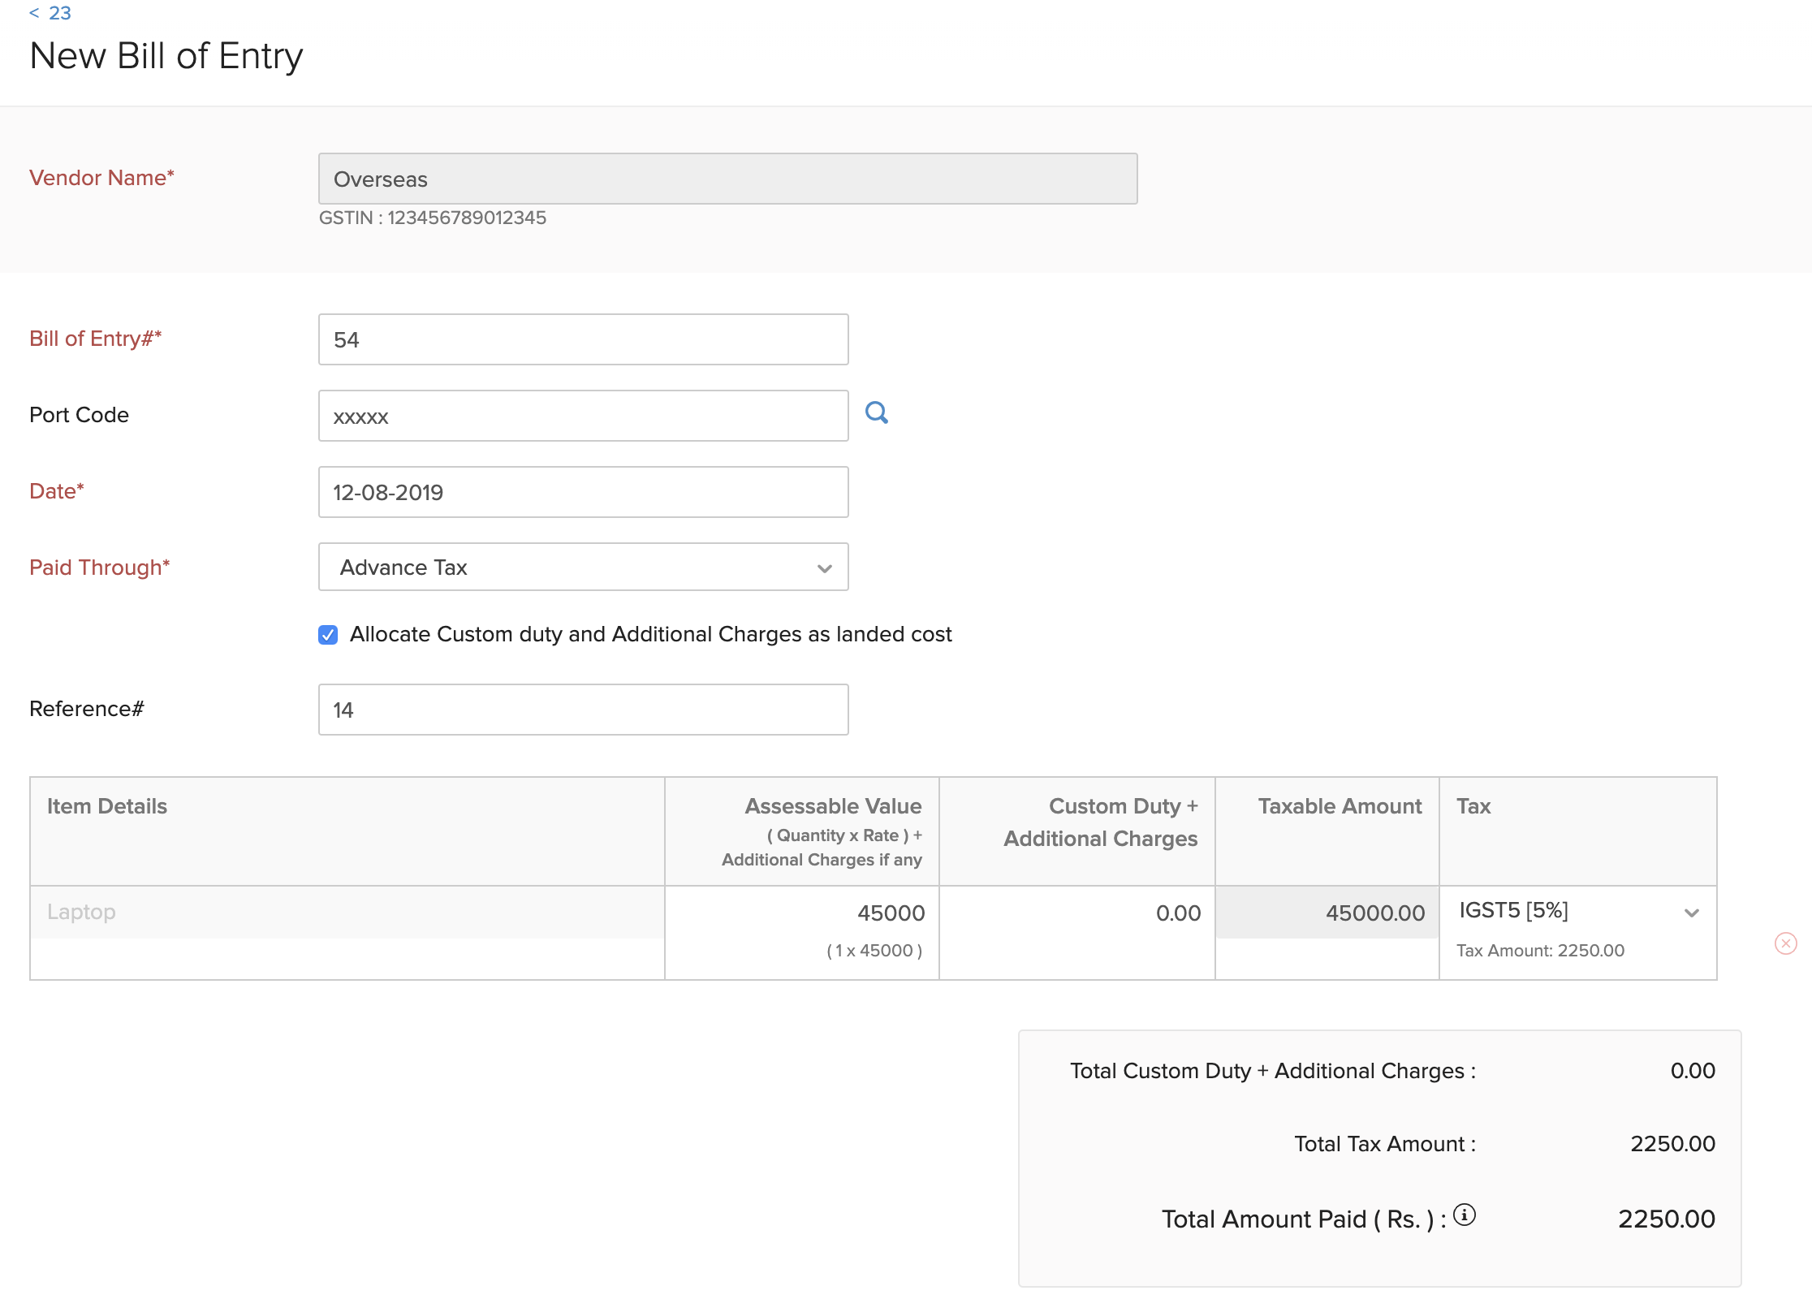Remove the Laptop row with red X icon
This screenshot has width=1812, height=1312.
pos(1785,943)
